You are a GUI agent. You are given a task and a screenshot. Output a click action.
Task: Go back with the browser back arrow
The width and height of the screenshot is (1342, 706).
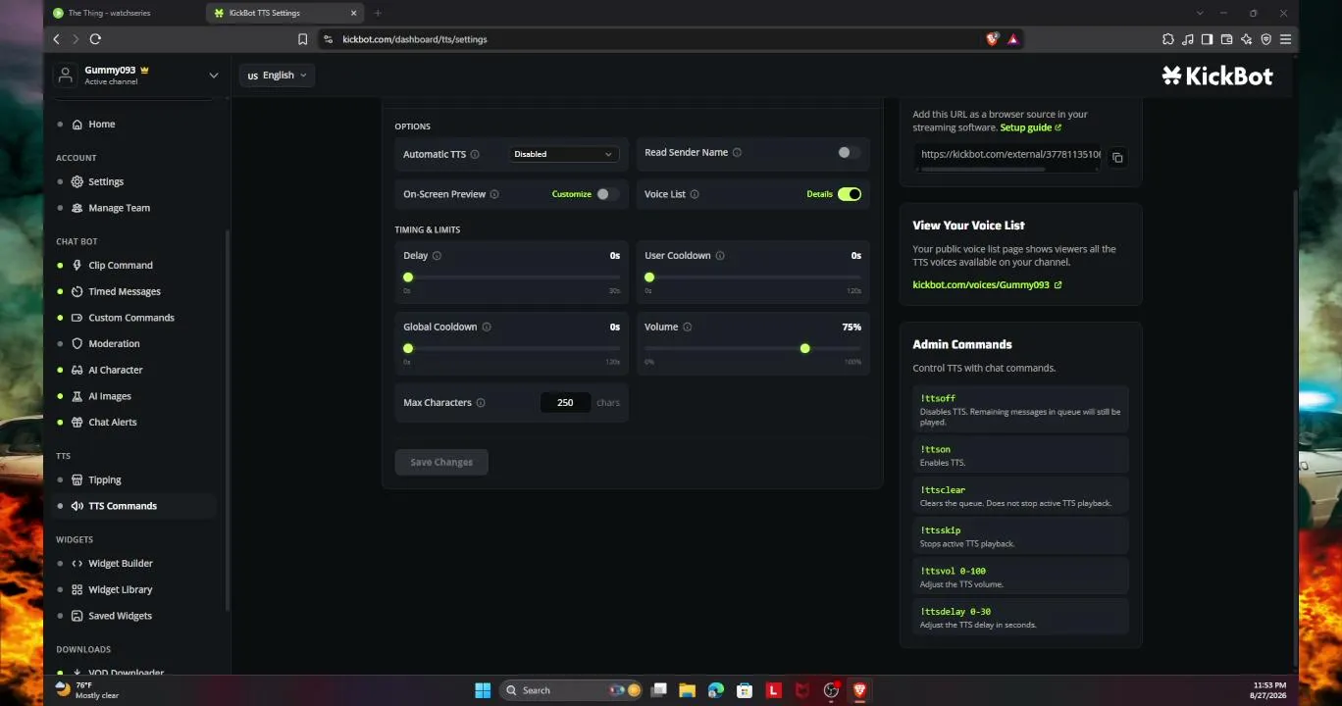(x=56, y=39)
